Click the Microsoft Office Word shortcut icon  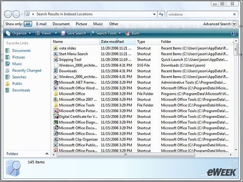56,88
